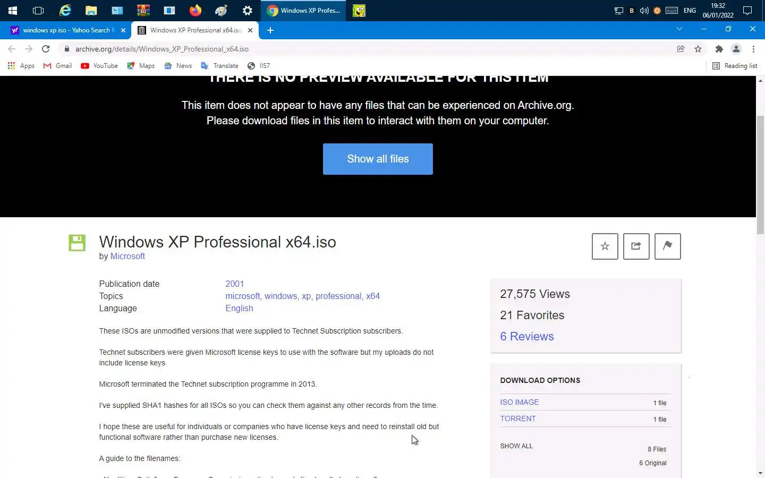The width and height of the screenshot is (765, 478).
Task: Open the clock and date flyout
Action: (x=718, y=11)
